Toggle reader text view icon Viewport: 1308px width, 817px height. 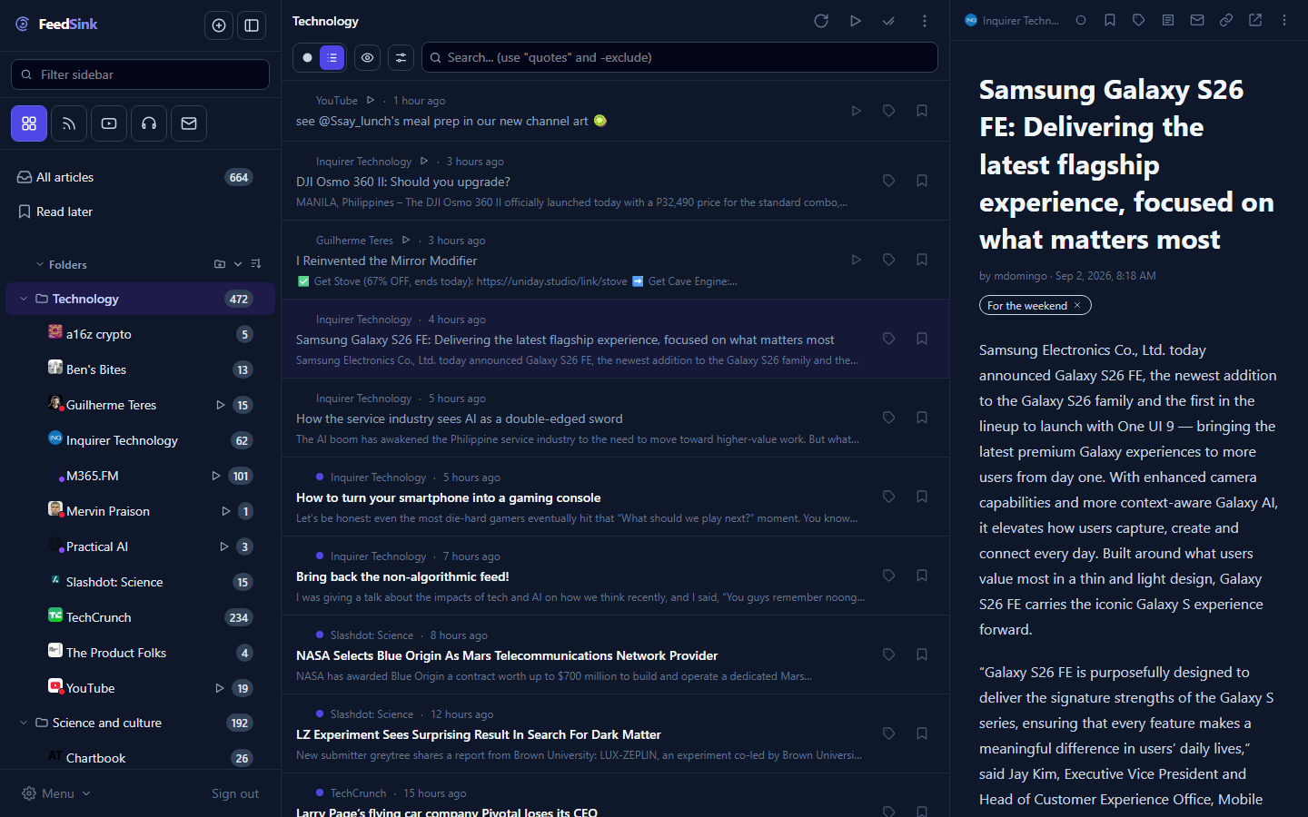coord(1168,20)
